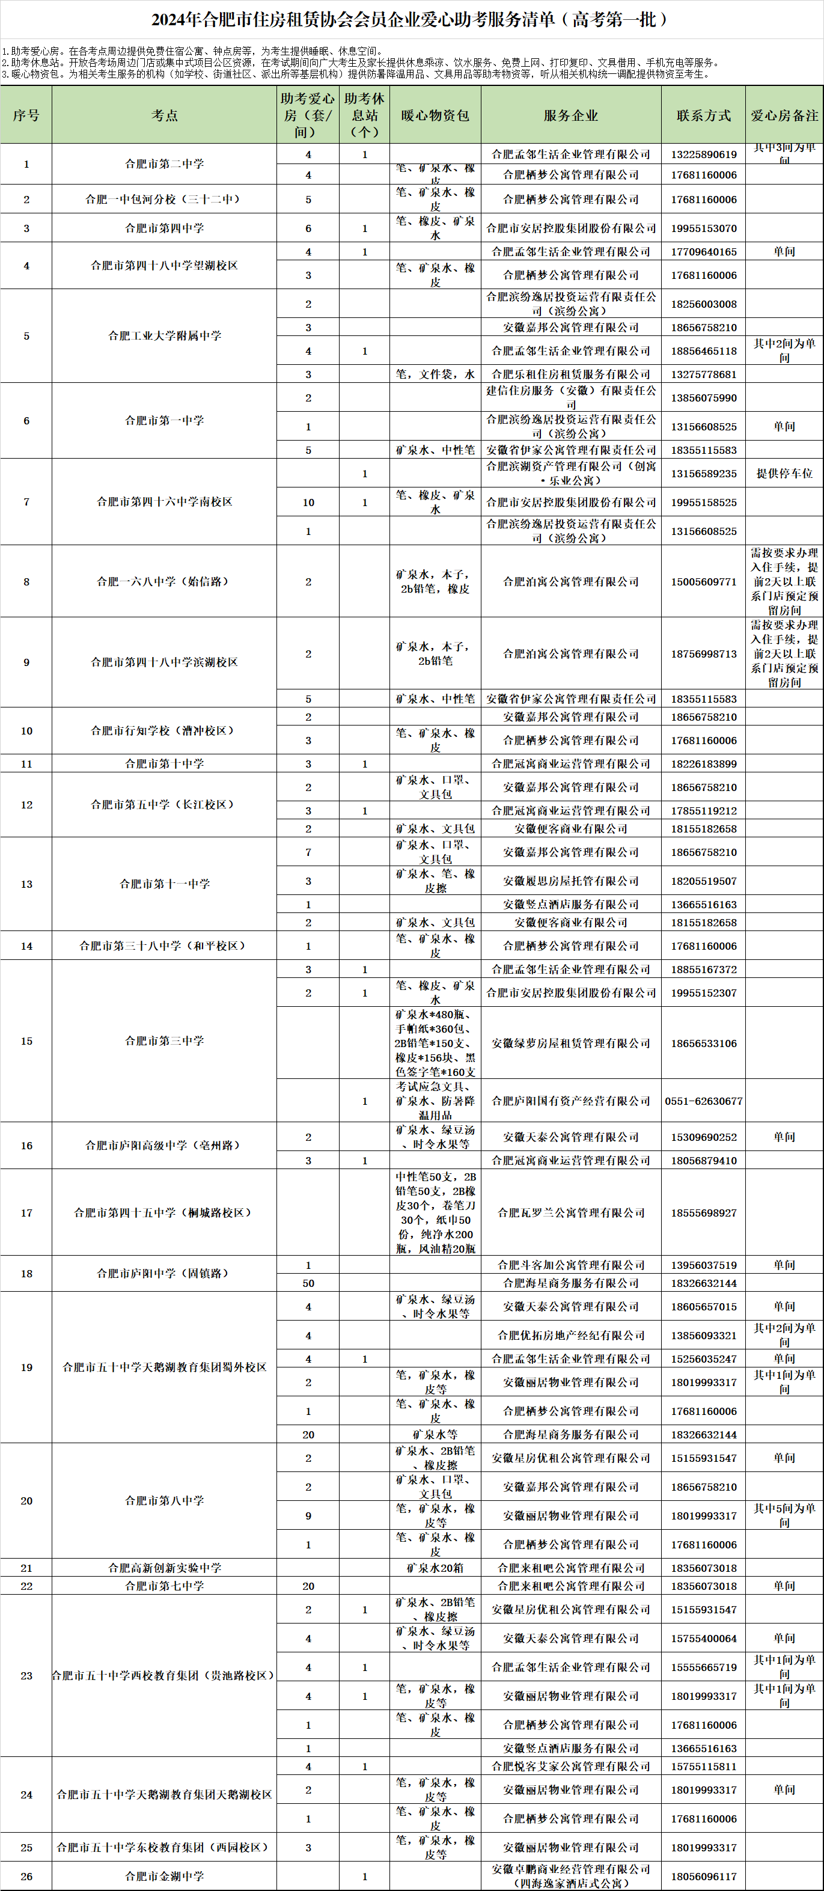Click the cell 合肥市庐阳高级中学（亳州路）

pos(164,1145)
